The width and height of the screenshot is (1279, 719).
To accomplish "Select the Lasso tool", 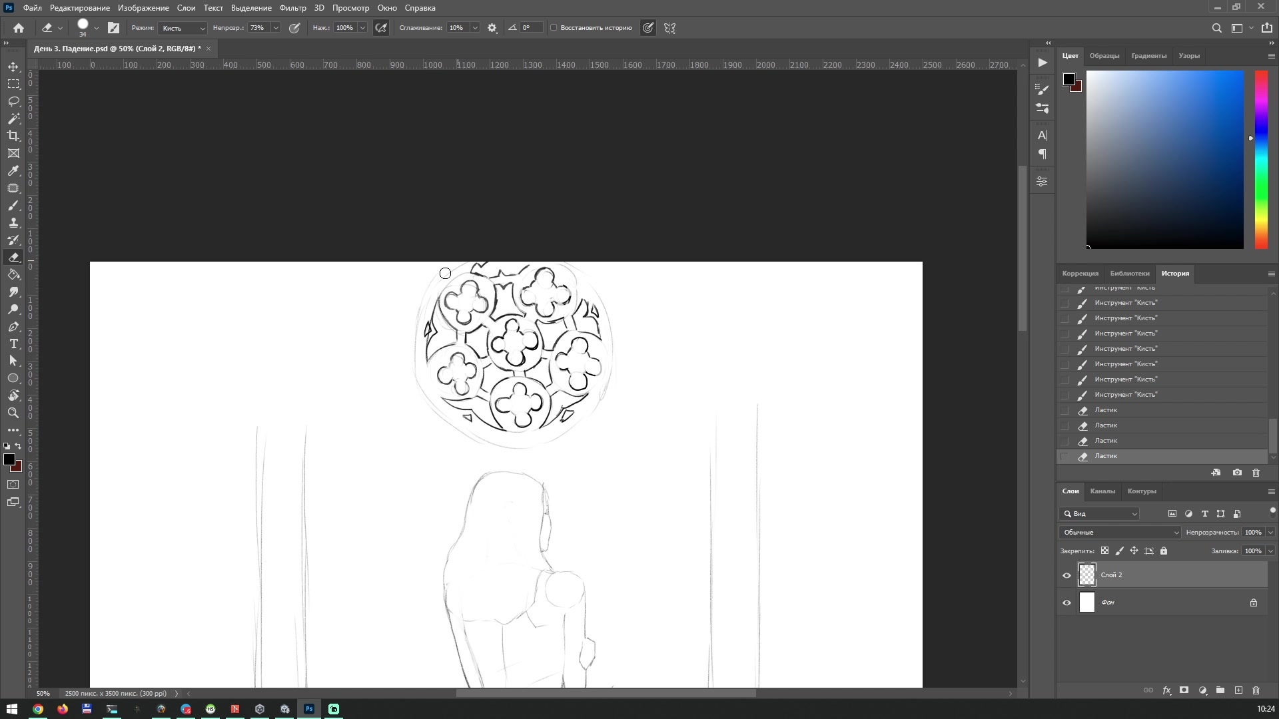I will (13, 101).
